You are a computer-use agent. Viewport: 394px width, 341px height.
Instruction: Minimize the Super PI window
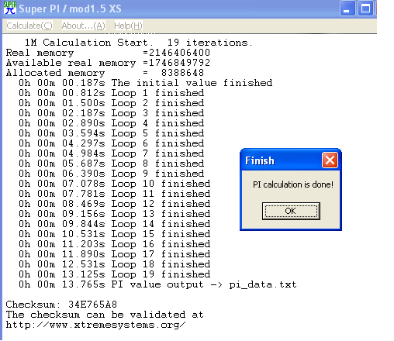tap(347, 9)
